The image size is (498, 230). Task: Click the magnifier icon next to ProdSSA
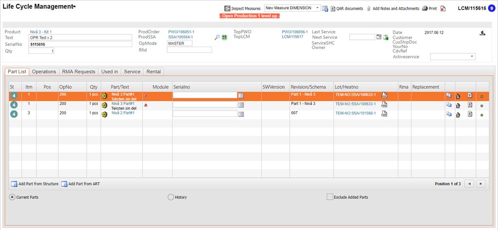click(217, 37)
